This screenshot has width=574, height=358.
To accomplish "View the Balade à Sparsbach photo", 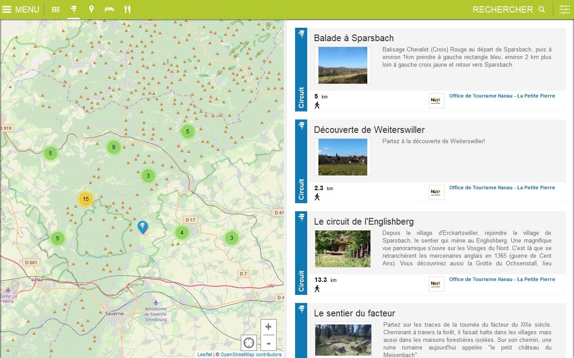I will tap(343, 65).
